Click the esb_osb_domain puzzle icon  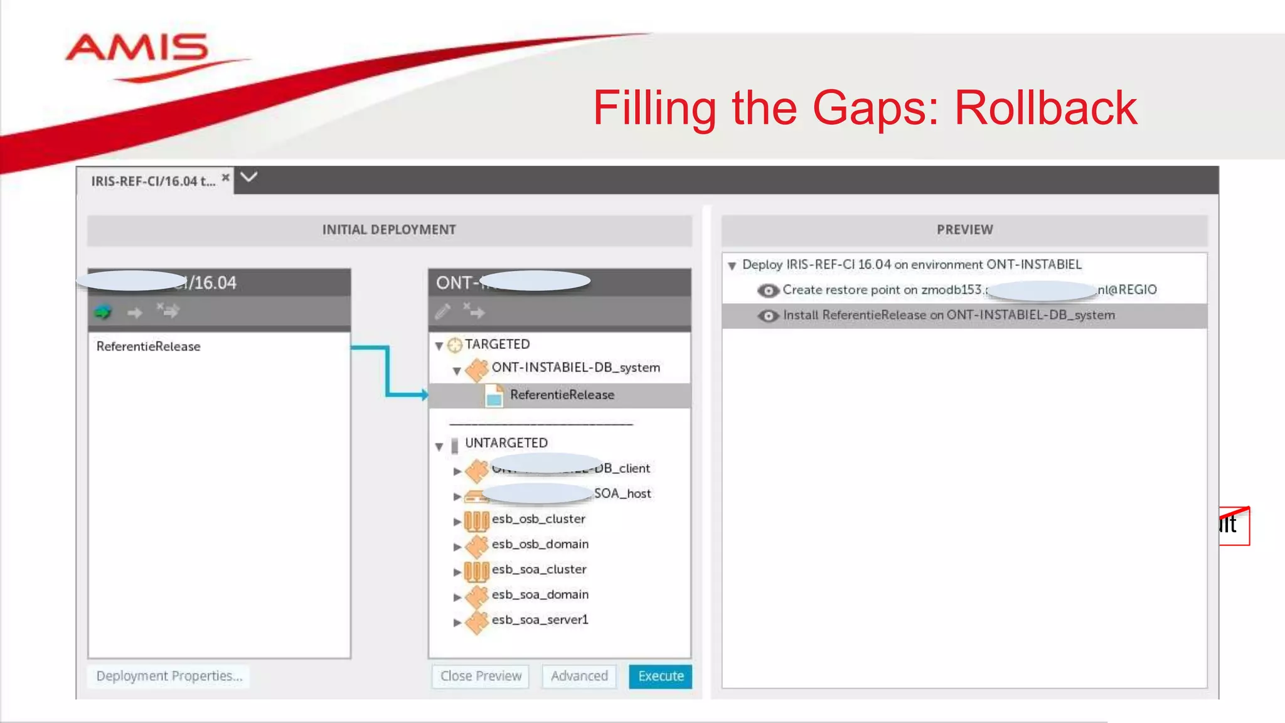click(477, 545)
